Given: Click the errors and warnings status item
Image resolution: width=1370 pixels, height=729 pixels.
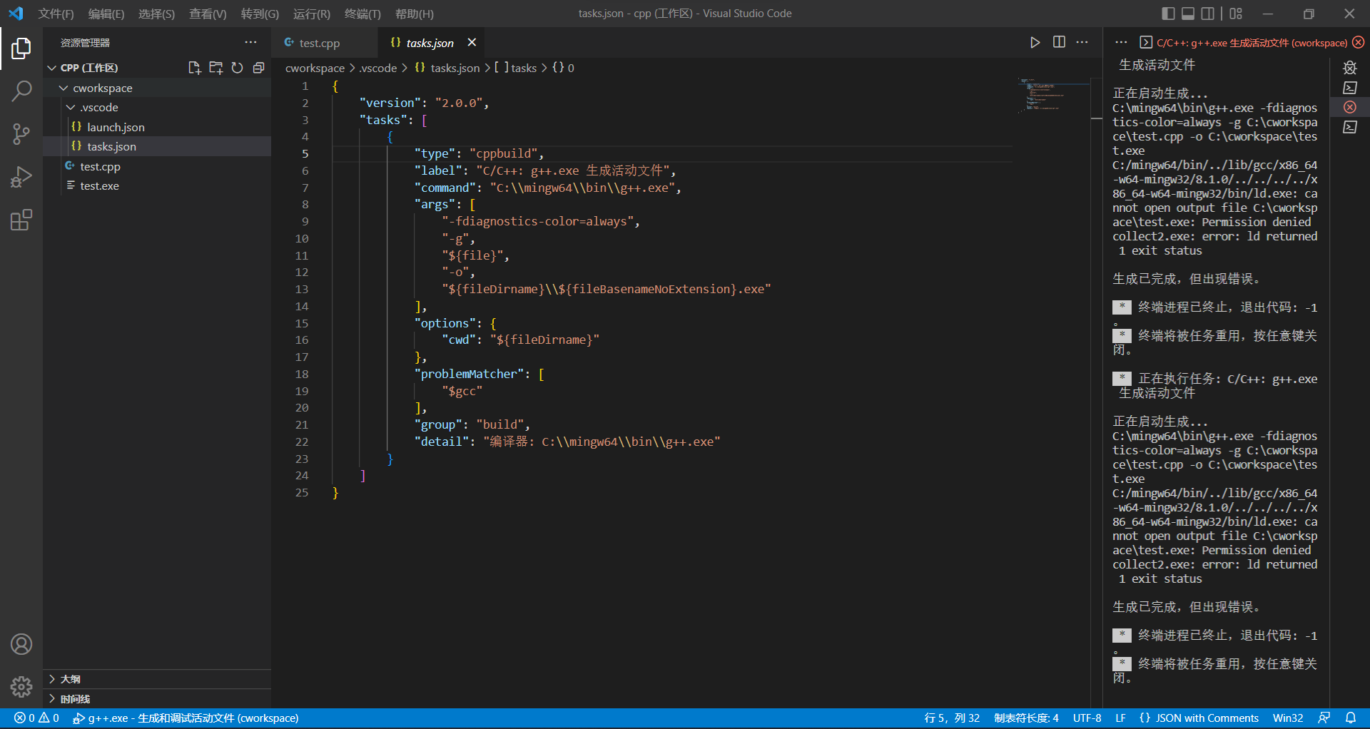Looking at the screenshot, I should pyautogui.click(x=36, y=718).
